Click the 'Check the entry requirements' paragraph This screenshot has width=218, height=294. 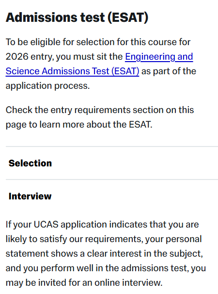[100, 117]
